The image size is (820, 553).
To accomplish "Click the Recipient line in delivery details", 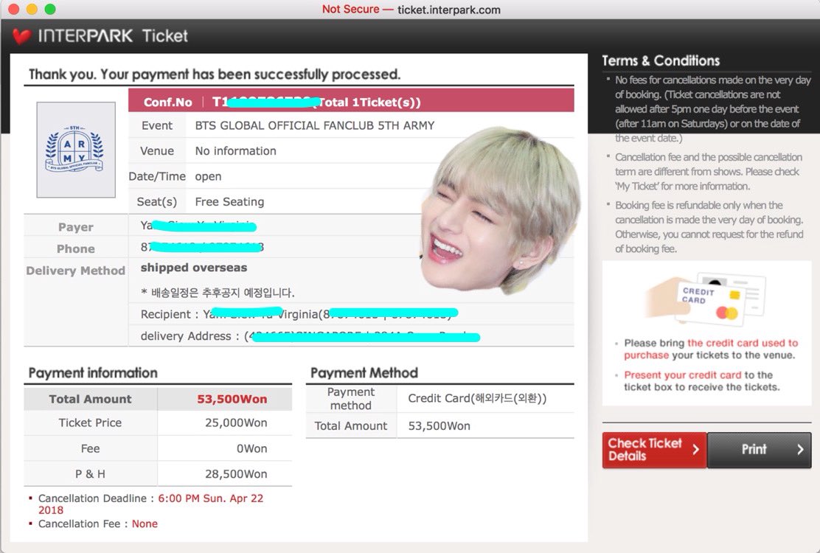I will pyautogui.click(x=299, y=313).
